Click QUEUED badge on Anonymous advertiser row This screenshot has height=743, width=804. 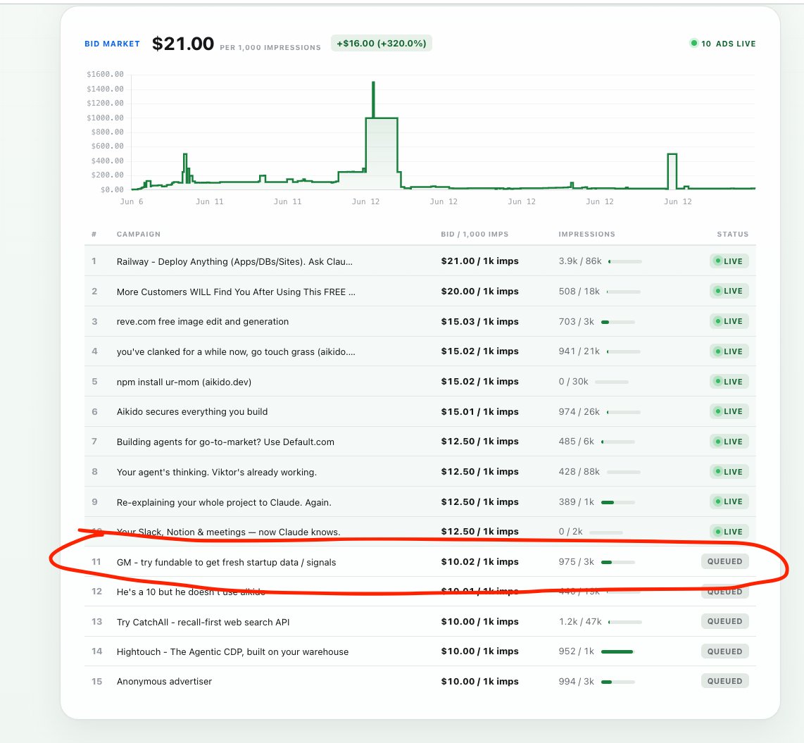(724, 681)
